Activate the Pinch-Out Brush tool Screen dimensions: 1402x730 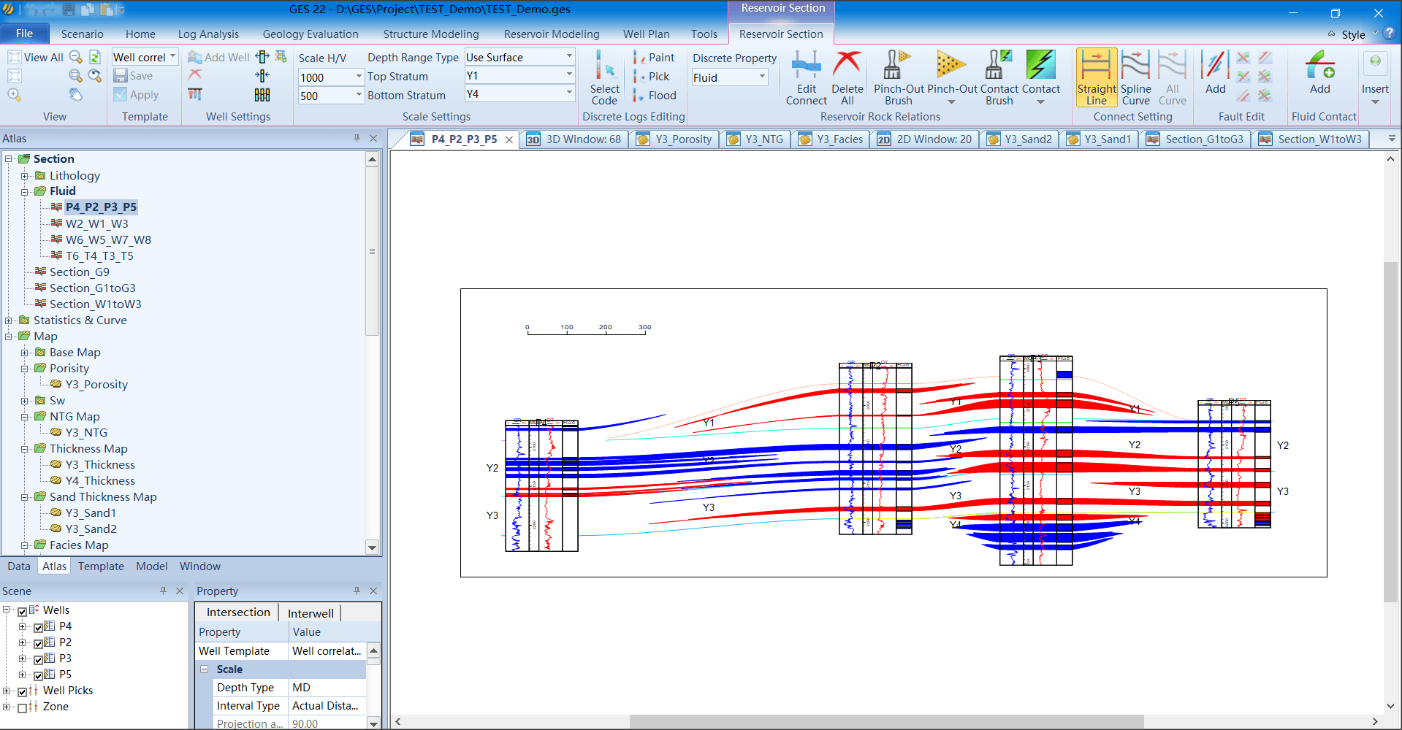(899, 77)
